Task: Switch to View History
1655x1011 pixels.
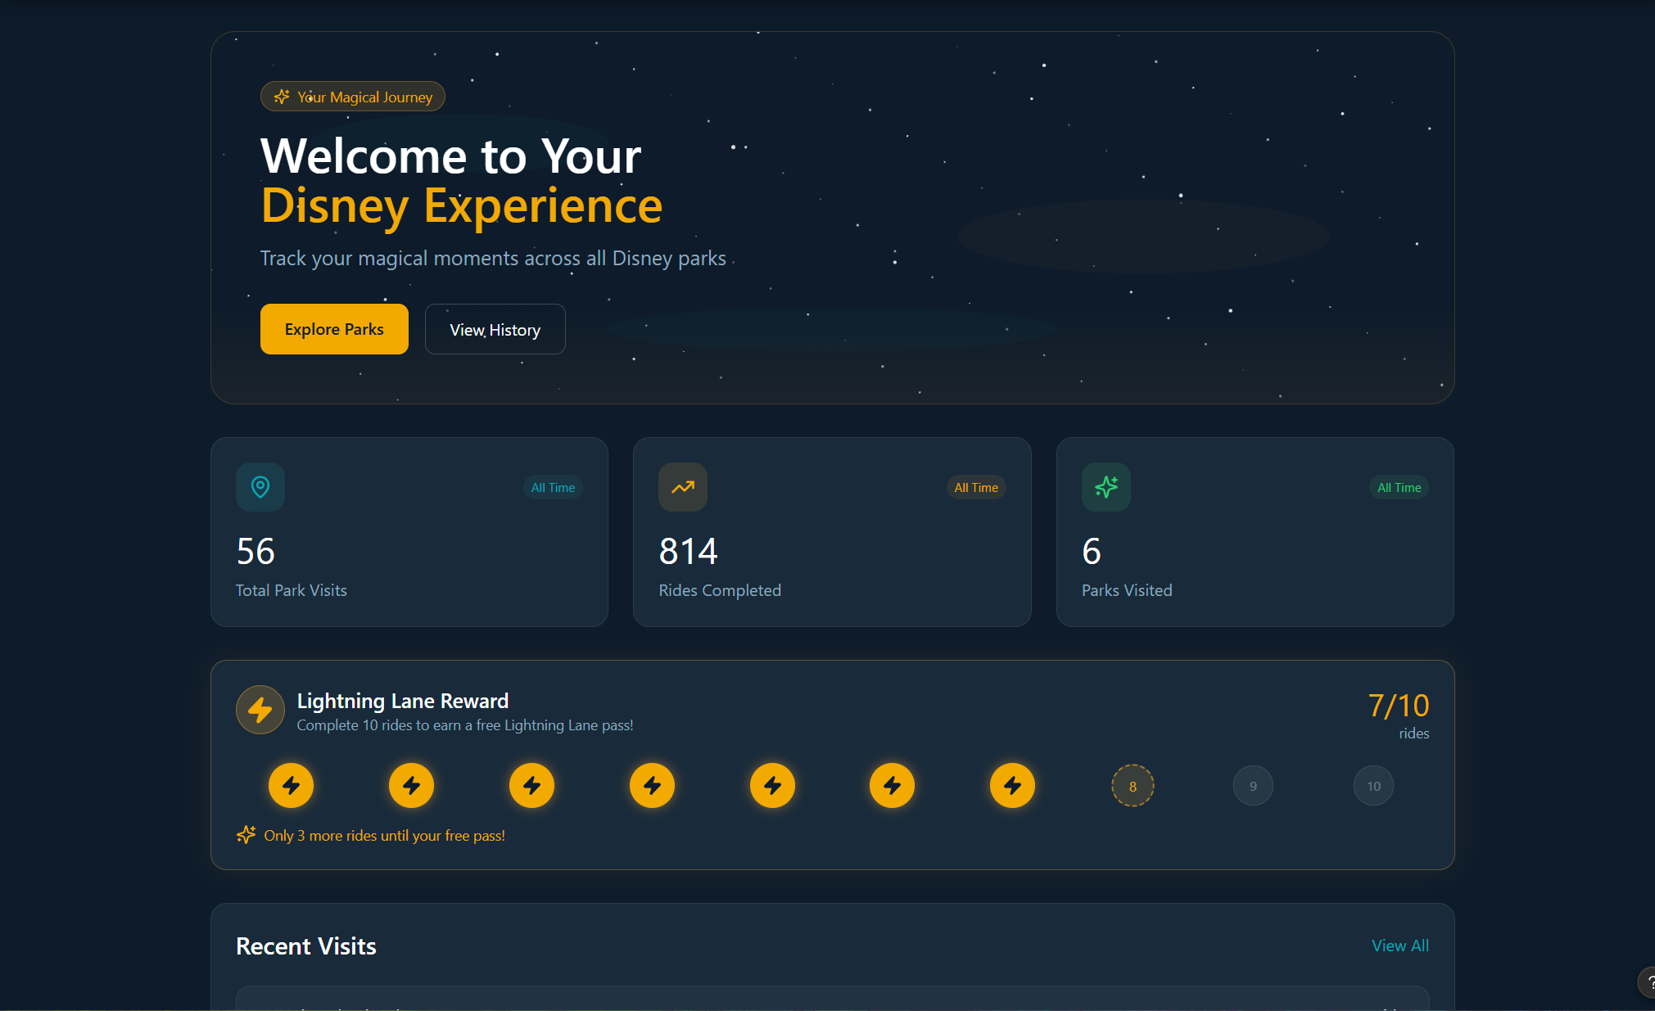Action: pyautogui.click(x=495, y=329)
